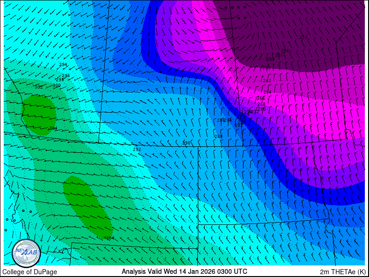
Task: Select the 258 contour label
Action: [271, 60]
